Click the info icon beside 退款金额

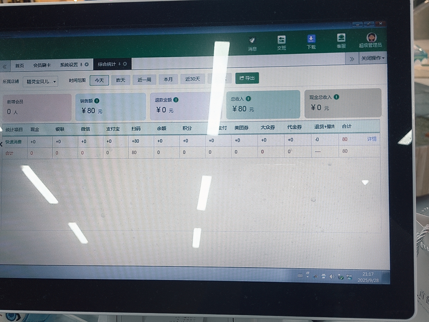tap(176, 100)
